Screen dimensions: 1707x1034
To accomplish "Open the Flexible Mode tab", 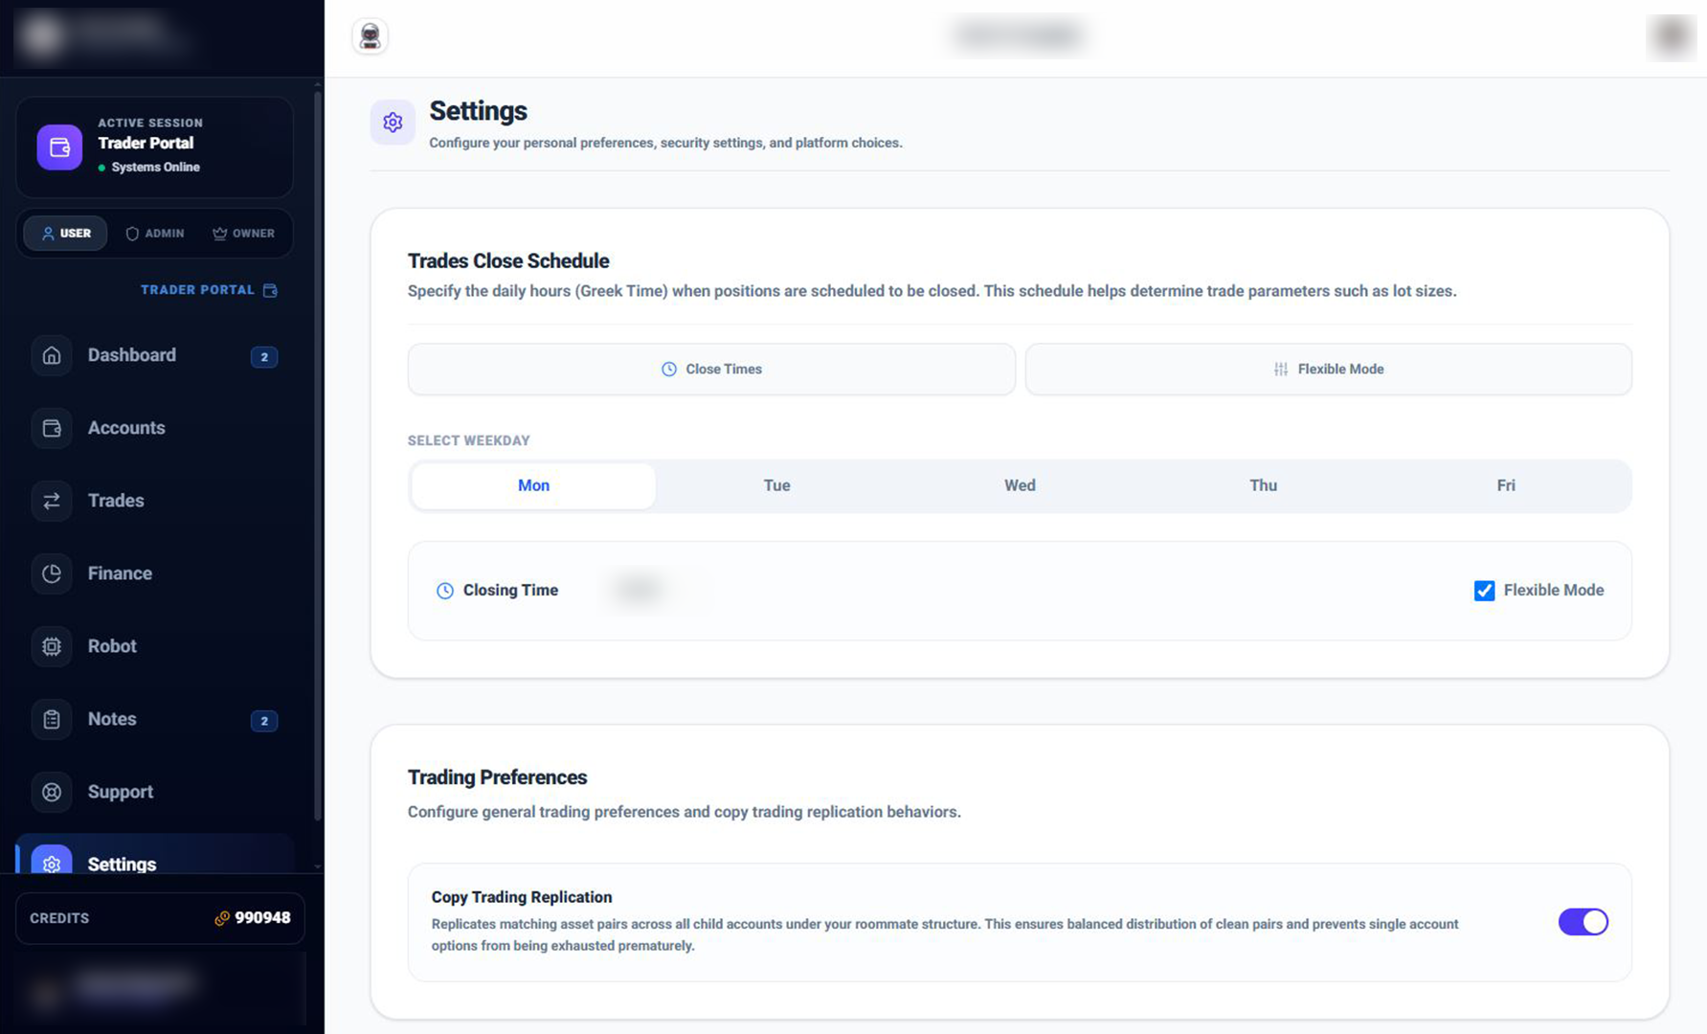I will tap(1328, 370).
